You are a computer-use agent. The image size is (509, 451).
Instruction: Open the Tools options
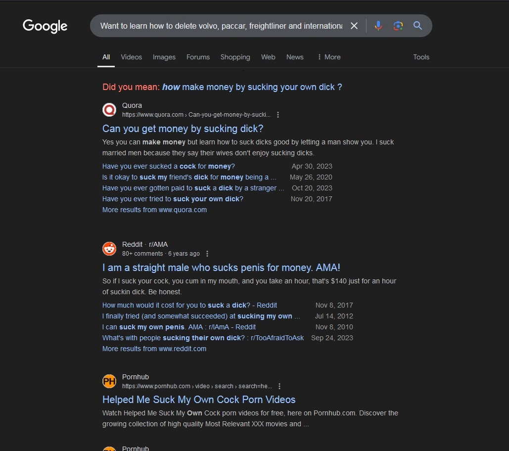pyautogui.click(x=421, y=57)
